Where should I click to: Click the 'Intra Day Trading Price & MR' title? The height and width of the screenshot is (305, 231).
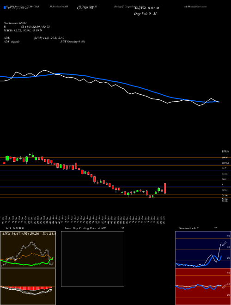pos(85,228)
